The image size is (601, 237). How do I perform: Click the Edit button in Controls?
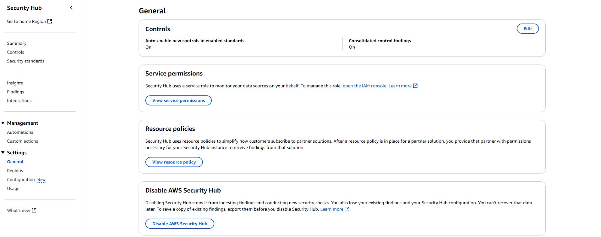pyautogui.click(x=528, y=29)
